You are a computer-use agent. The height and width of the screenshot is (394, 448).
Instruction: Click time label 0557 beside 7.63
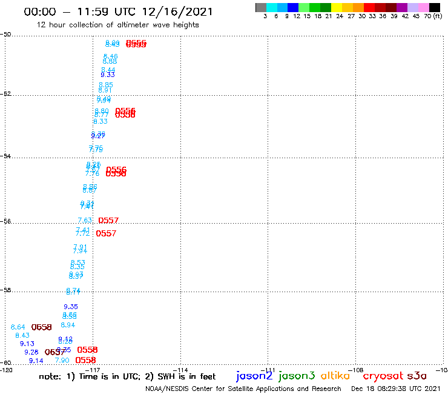point(108,220)
